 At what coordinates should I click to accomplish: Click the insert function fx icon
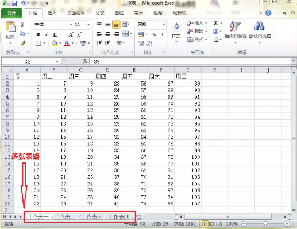[x=85, y=61]
